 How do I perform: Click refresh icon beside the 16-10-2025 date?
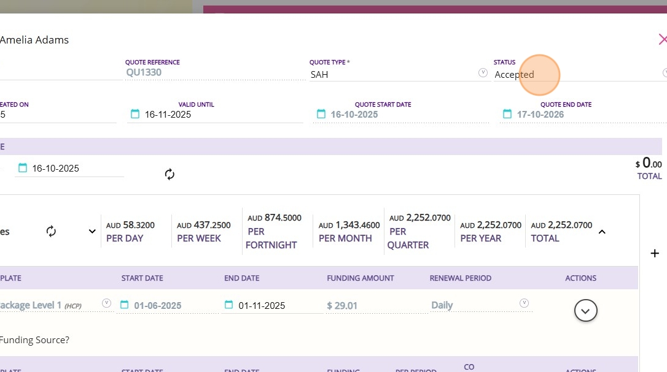click(170, 174)
